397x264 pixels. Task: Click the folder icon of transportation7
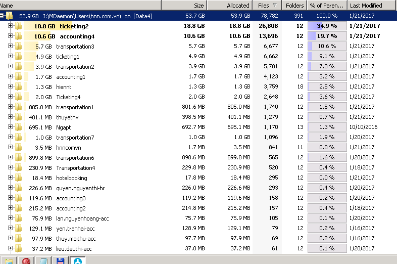(19, 138)
